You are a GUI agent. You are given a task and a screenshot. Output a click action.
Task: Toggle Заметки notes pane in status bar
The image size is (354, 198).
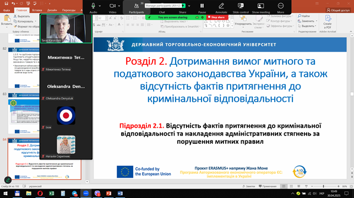(x=248, y=186)
